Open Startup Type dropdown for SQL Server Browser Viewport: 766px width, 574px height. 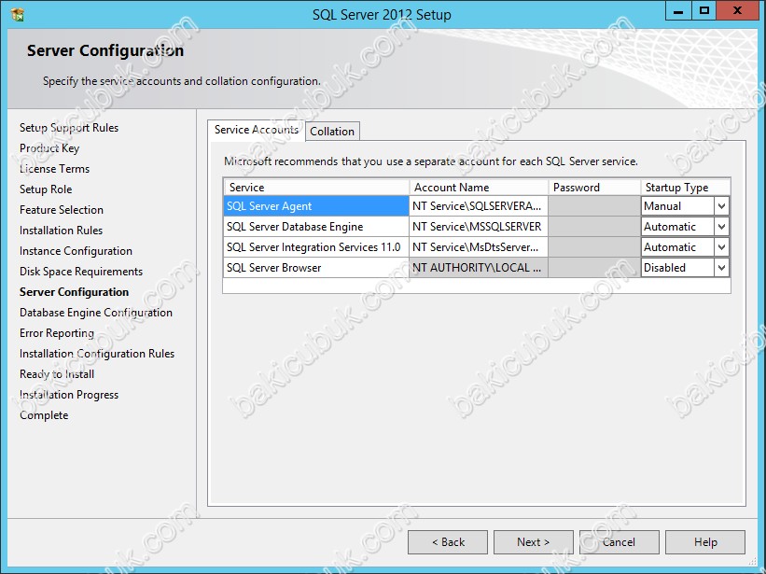click(721, 268)
